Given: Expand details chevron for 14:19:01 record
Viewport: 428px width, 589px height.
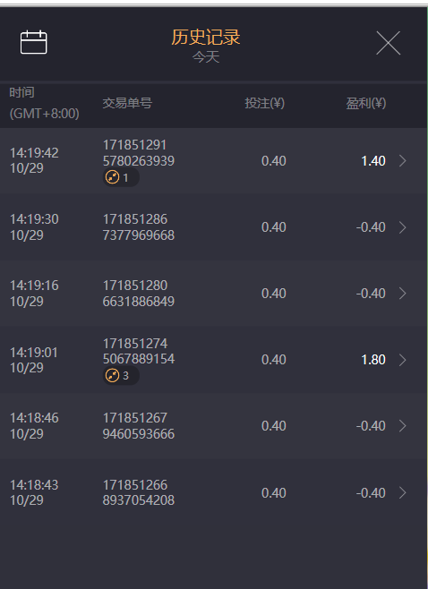Looking at the screenshot, I should [402, 360].
